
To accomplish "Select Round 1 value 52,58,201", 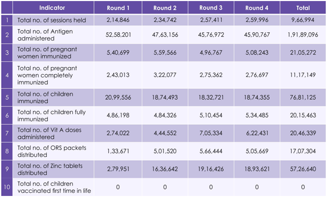I will 118,35.
